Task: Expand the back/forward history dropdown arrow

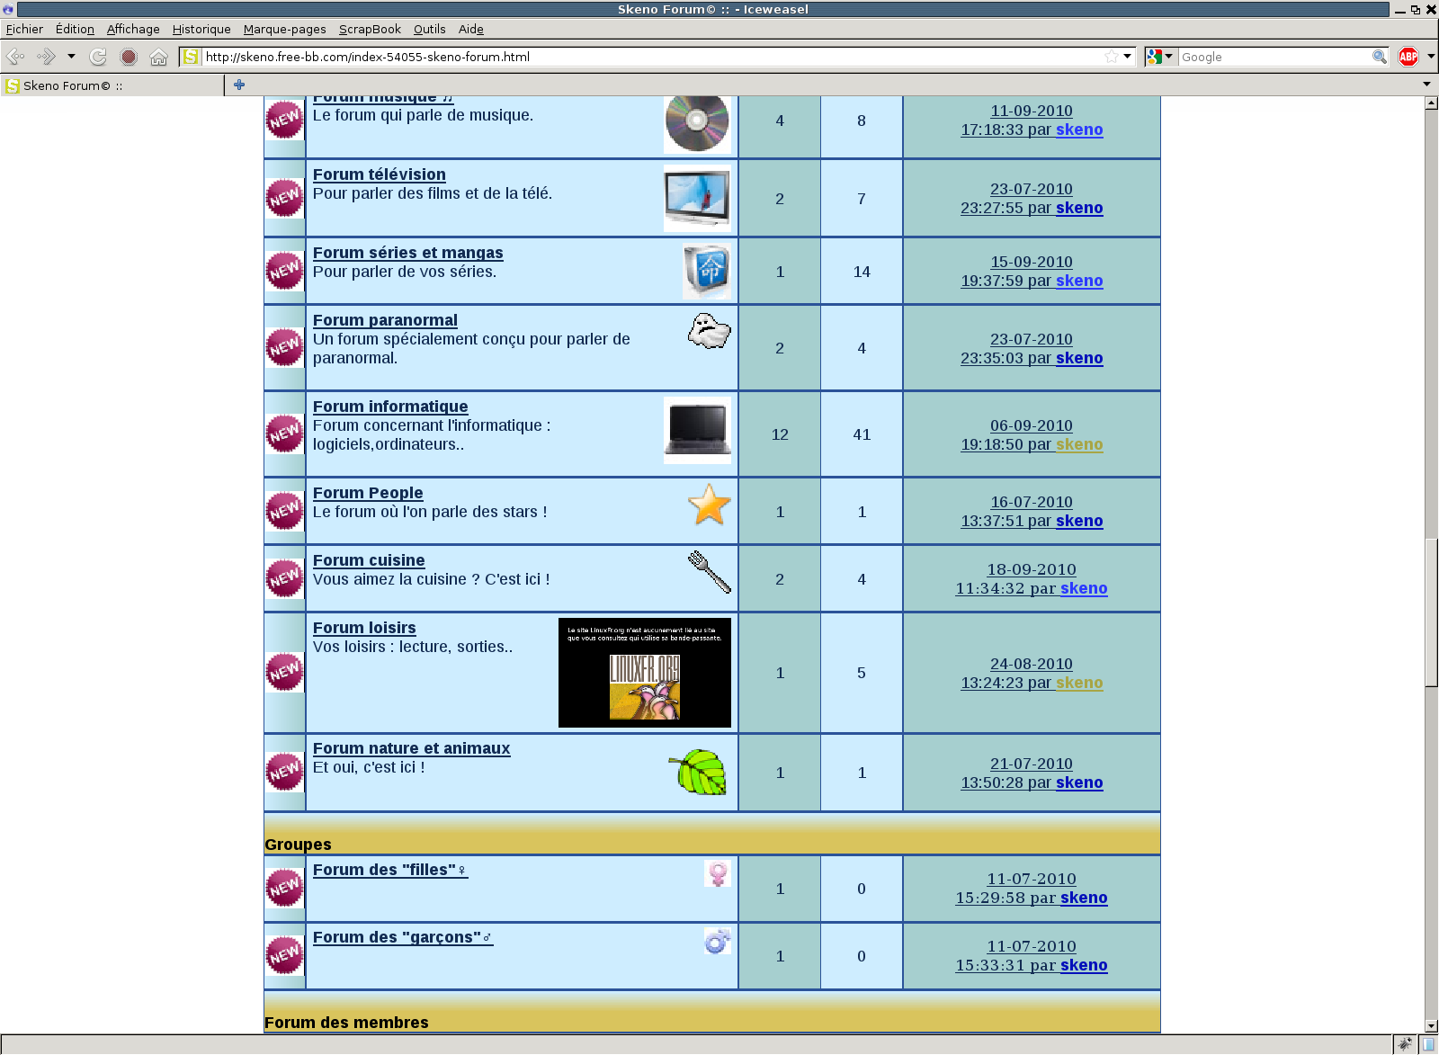Action: 71,57
